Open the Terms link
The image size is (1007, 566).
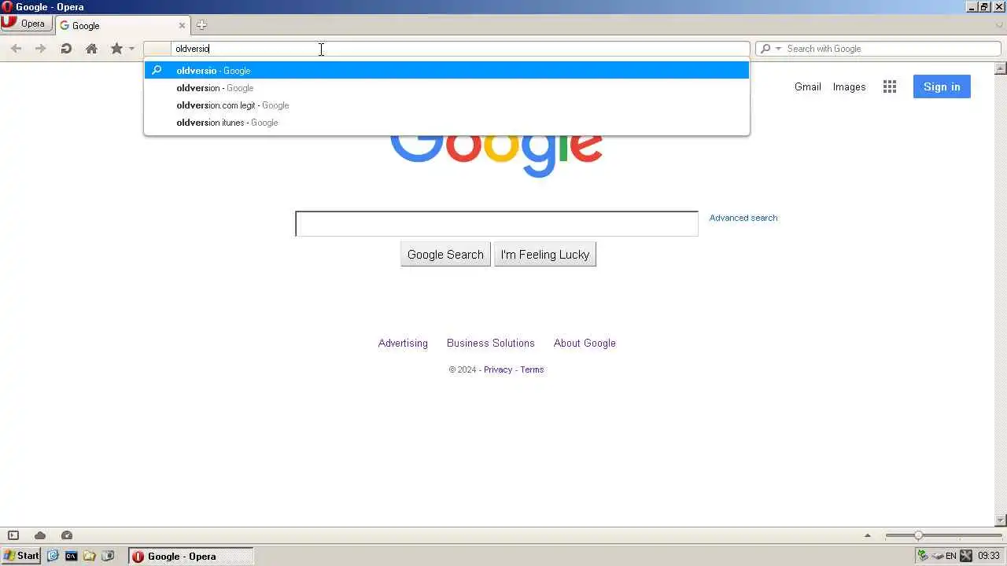click(x=532, y=369)
